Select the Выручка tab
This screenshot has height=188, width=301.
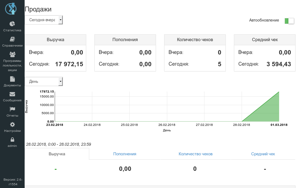coord(57,154)
